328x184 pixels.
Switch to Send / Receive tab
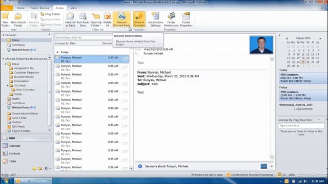pos(40,8)
